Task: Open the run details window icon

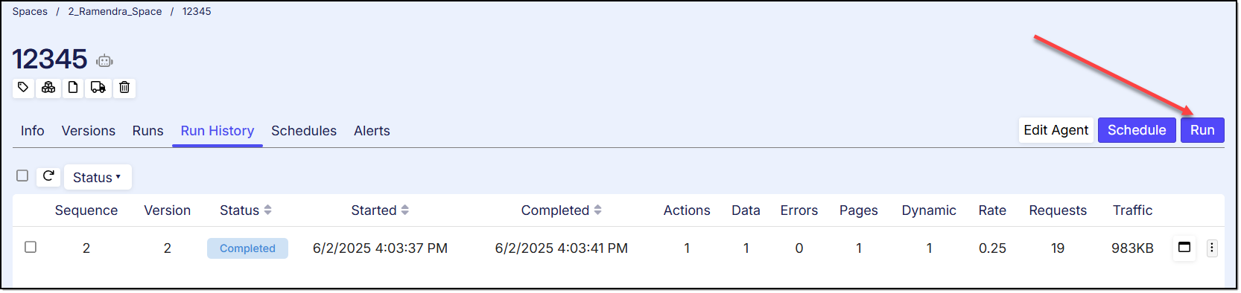Action: pyautogui.click(x=1184, y=248)
